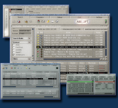The image size is (118, 108).
Task: Expand the Search Realm dropdown
Action: [29, 38]
